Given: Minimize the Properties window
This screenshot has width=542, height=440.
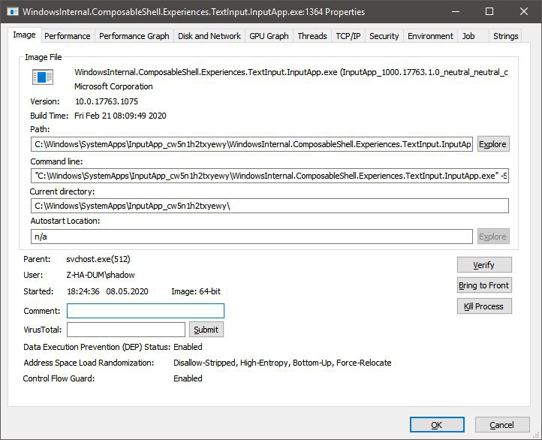Looking at the screenshot, I should pyautogui.click(x=456, y=11).
